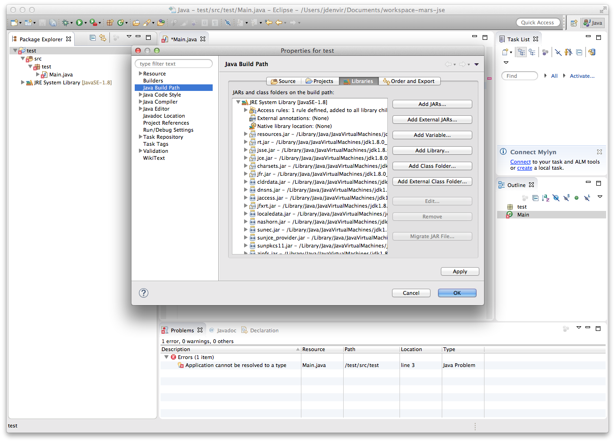615x442 pixels.
Task: Click Add External JARs... button
Action: point(432,120)
